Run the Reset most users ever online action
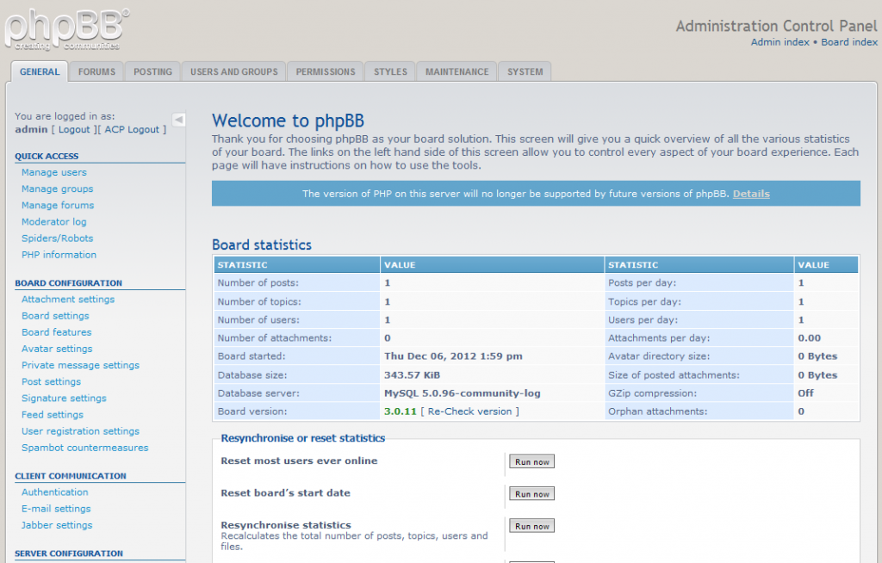The width and height of the screenshot is (882, 563). pyautogui.click(x=531, y=461)
